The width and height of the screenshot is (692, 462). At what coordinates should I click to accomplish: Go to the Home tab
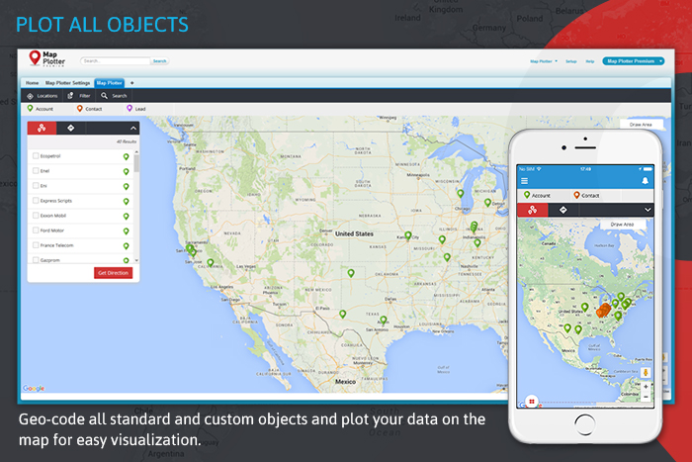[32, 83]
